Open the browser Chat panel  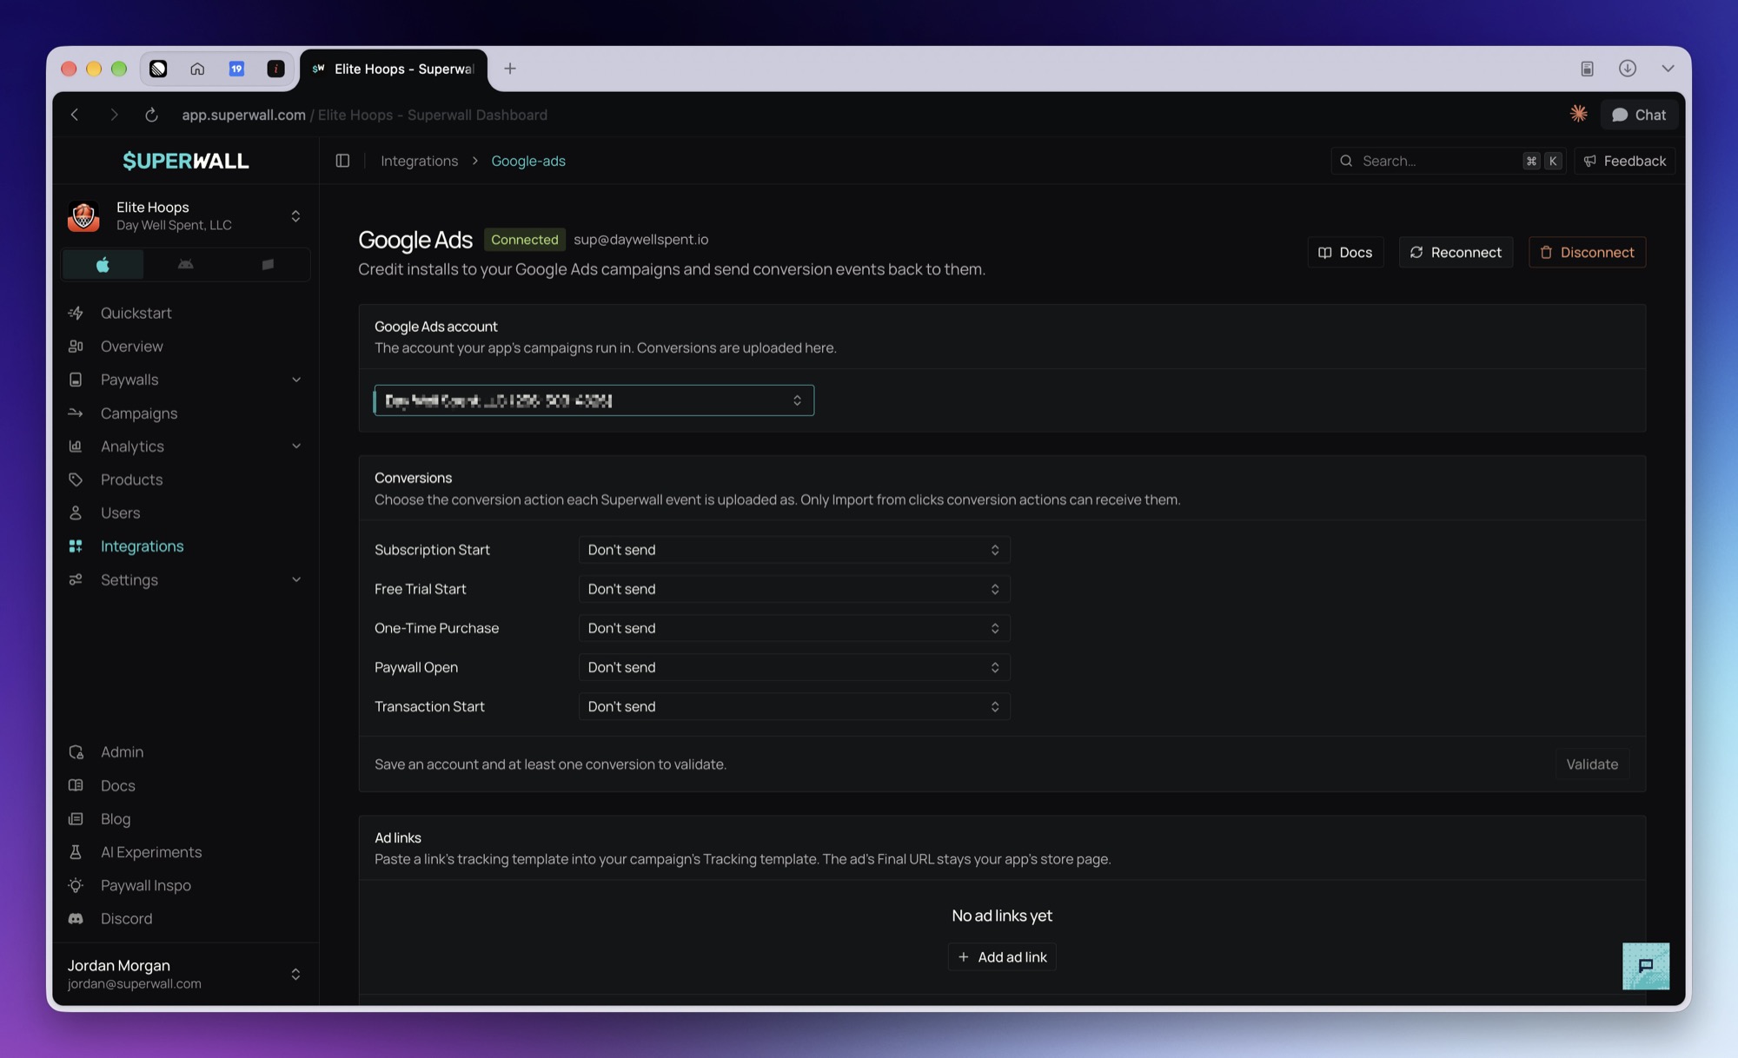coord(1639,115)
